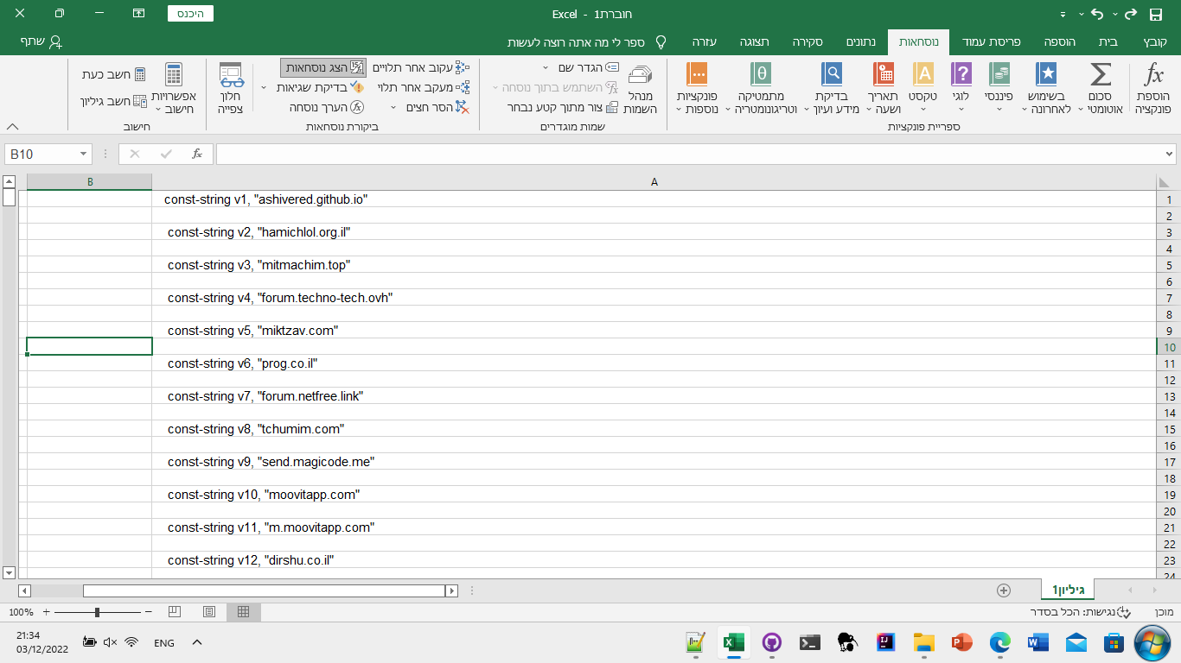Switch to Page Break Preview in status bar
Viewport: 1181px width, 663px height.
click(175, 612)
